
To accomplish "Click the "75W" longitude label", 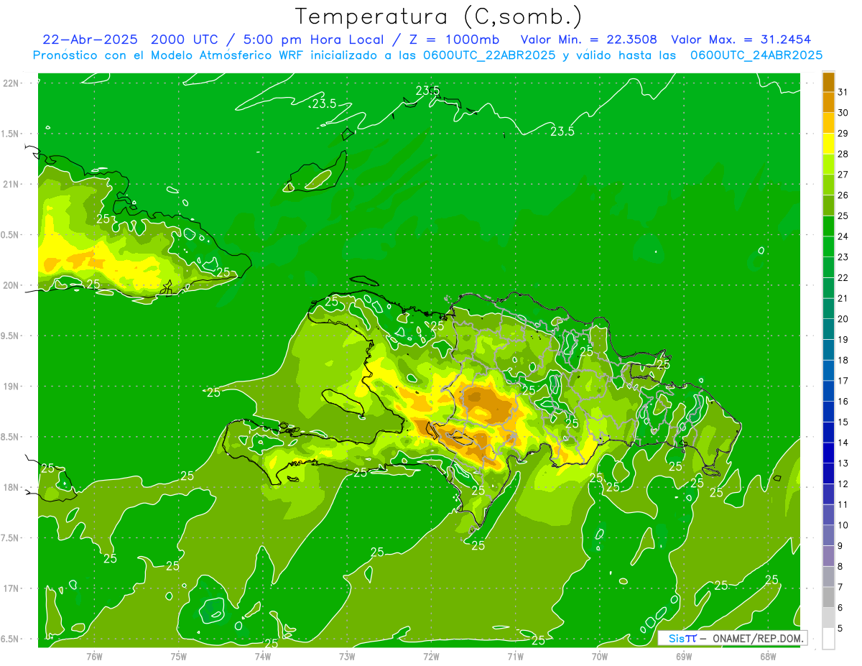I will coord(179,656).
